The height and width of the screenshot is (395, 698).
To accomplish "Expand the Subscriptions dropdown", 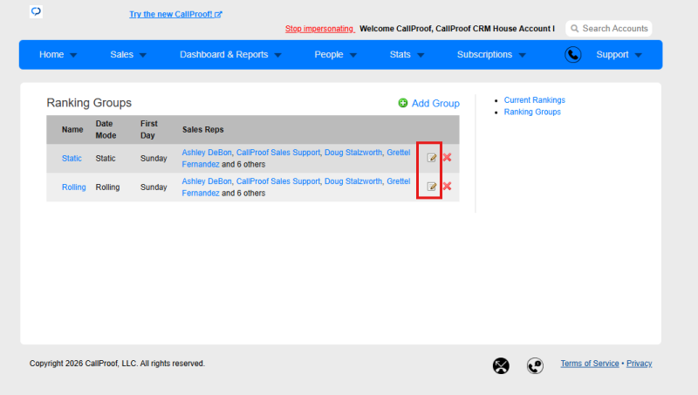I will [x=491, y=55].
